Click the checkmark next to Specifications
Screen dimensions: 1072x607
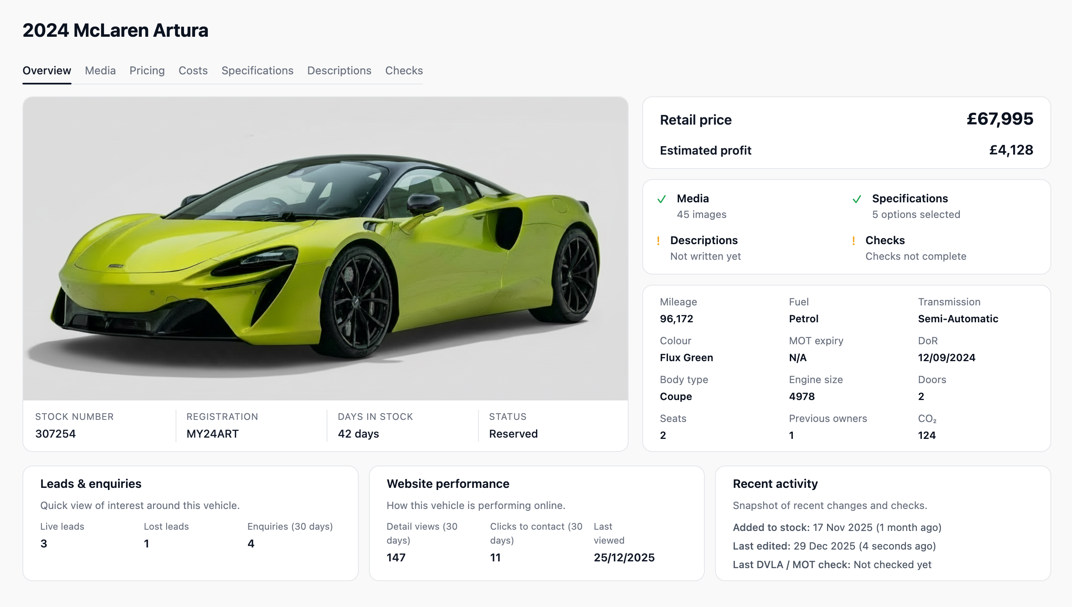point(857,199)
